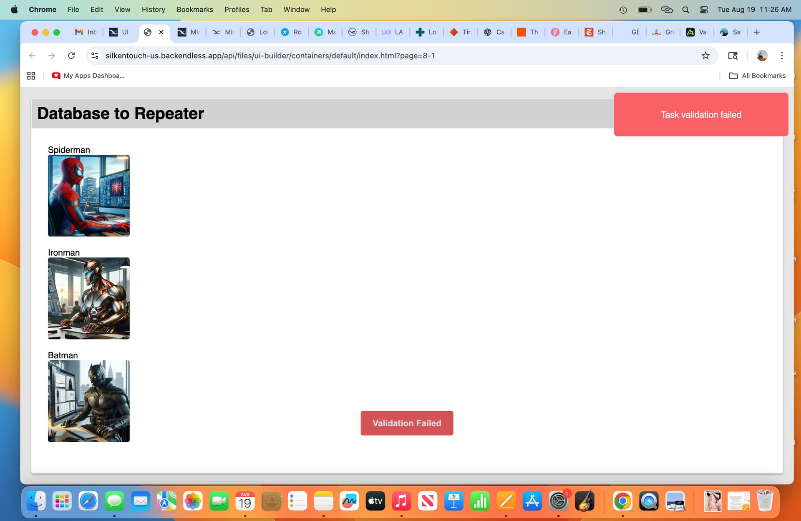Open Control Center in menu bar
Screen dimensions: 801x521
(704, 10)
